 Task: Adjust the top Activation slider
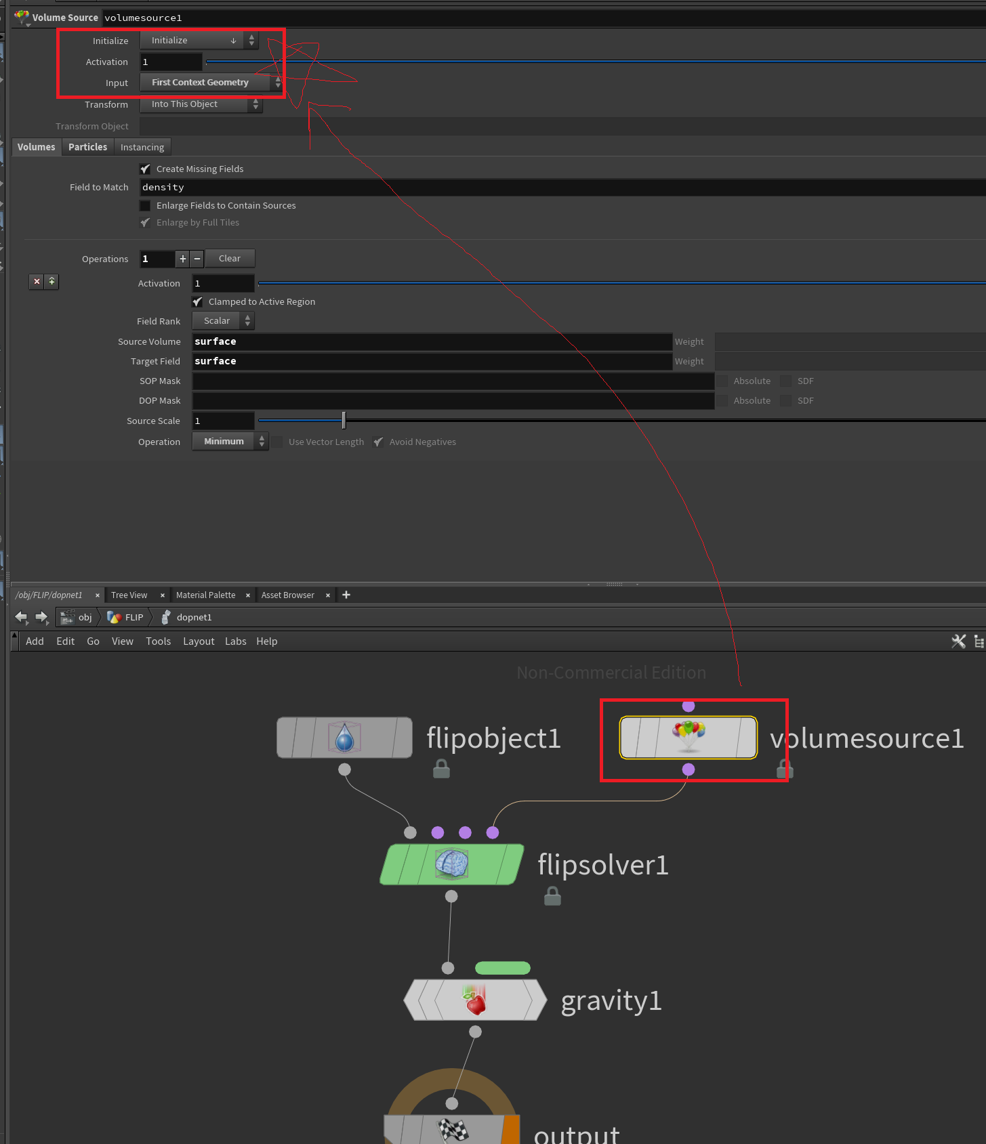click(596, 62)
